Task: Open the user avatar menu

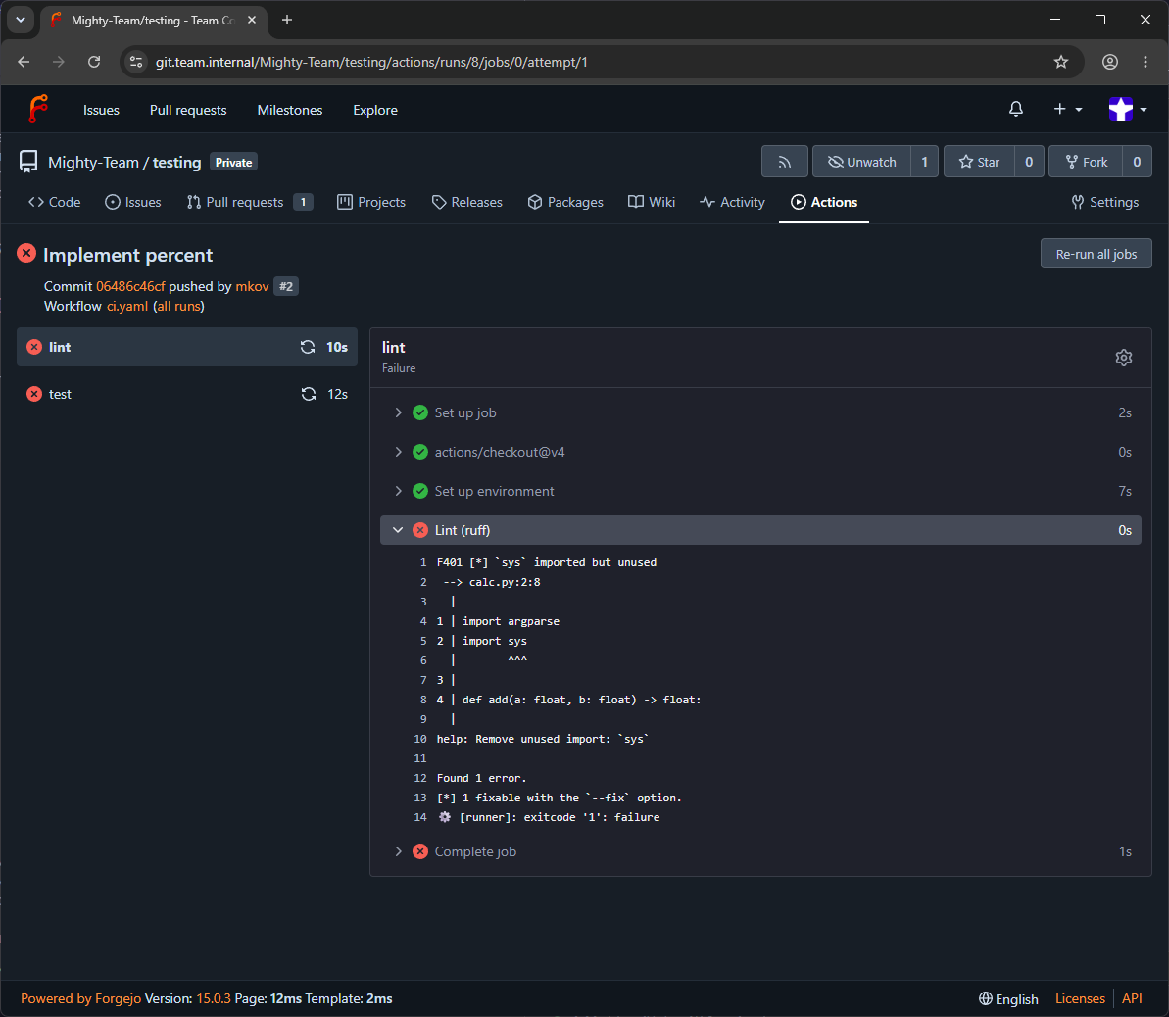Action: pos(1127,110)
